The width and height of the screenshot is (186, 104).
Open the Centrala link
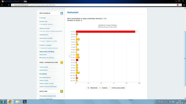[x=42, y=18]
